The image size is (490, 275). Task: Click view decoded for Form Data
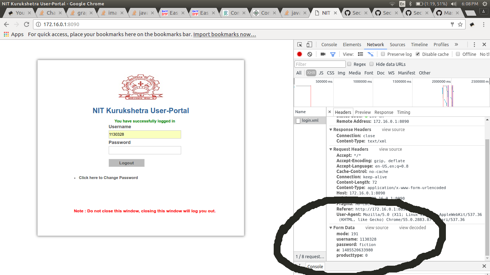click(x=413, y=228)
